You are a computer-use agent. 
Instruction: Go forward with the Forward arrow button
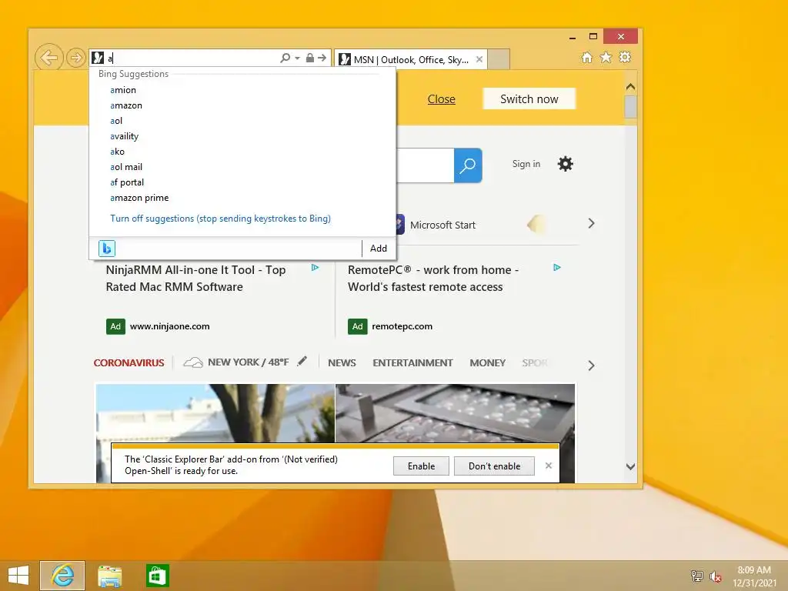point(75,58)
